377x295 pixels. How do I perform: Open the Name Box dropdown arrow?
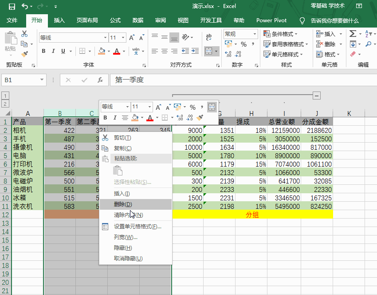(42, 80)
